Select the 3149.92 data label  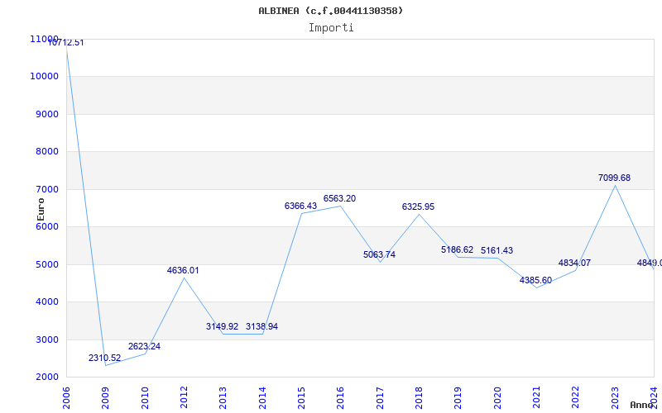point(222,326)
